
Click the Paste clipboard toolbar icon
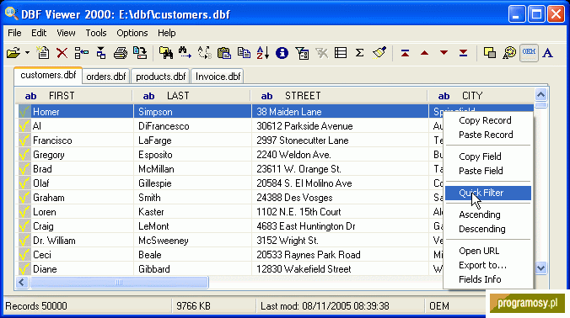pyautogui.click(x=224, y=53)
